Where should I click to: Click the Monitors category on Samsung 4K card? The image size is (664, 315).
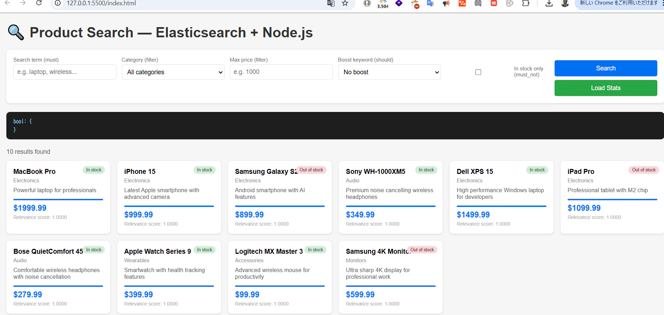pos(356,260)
